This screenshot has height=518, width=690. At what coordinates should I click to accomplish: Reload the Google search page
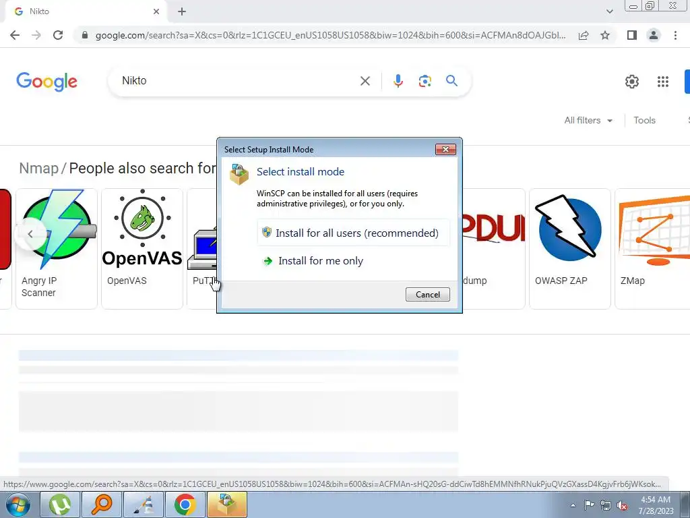(x=58, y=35)
